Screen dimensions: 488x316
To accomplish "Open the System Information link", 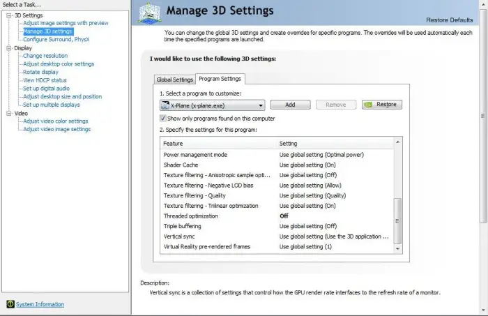I will point(40,304).
